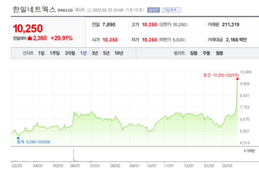Open the 월봉 monthly candle chart

219,53
